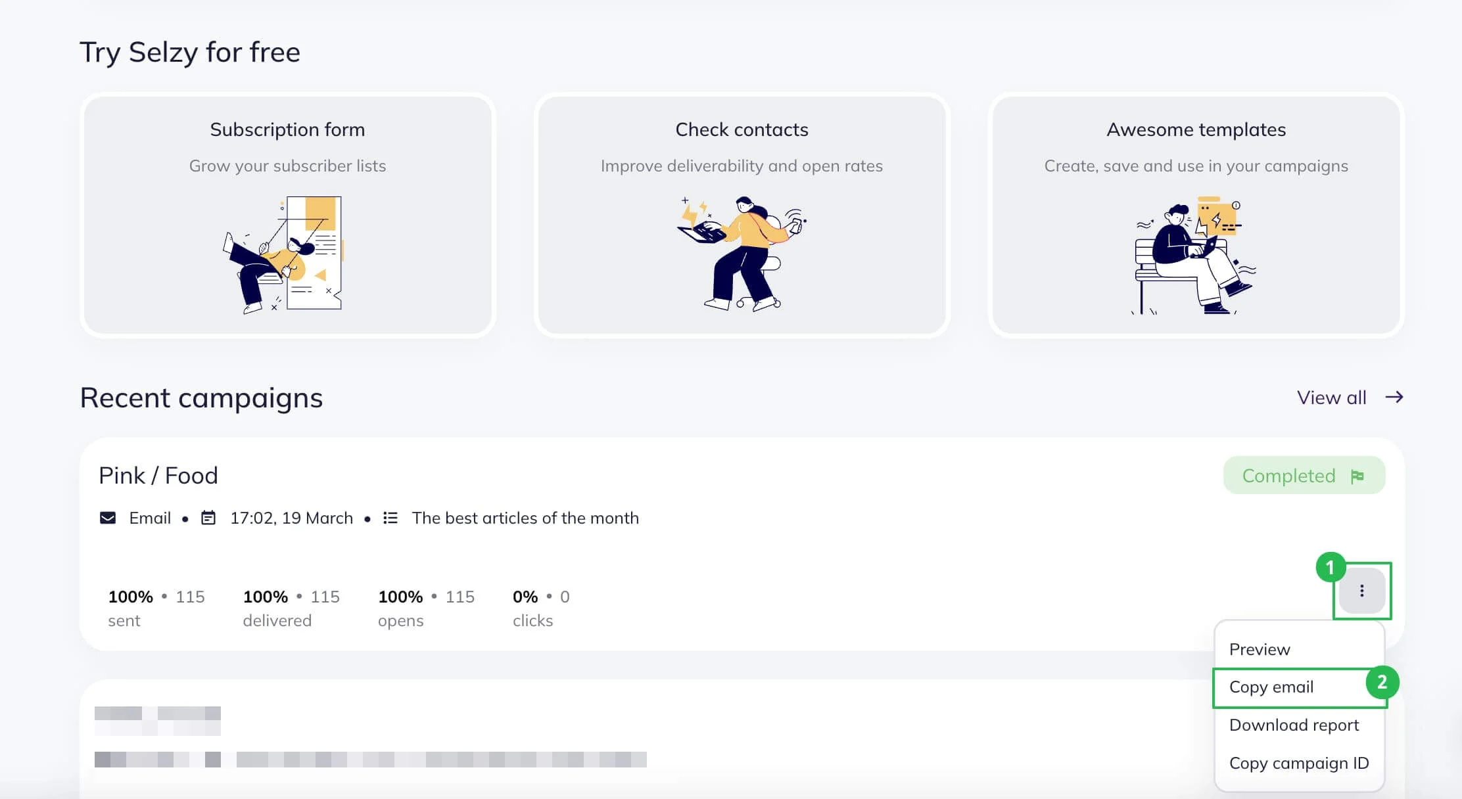Viewport: 1462px width, 799px height.
Task: Open the Awesome templates card heading
Action: [x=1196, y=129]
